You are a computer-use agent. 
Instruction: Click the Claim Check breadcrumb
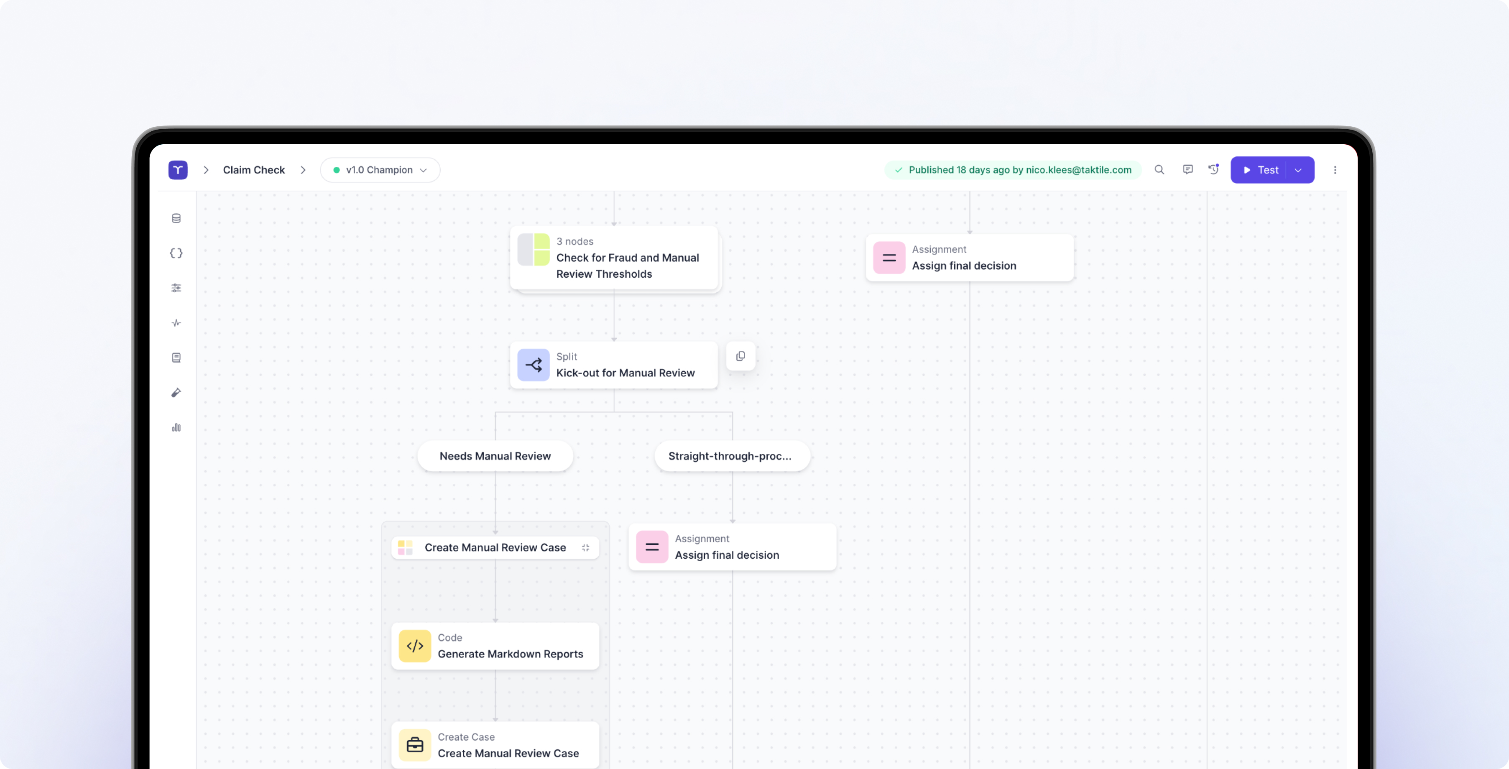(254, 170)
